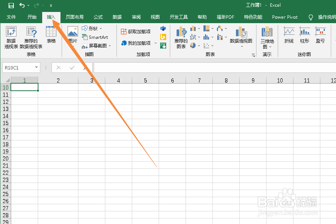Insert a hierarchy treemap chart
This screenshot has width=336, height=224.
(x=206, y=28)
